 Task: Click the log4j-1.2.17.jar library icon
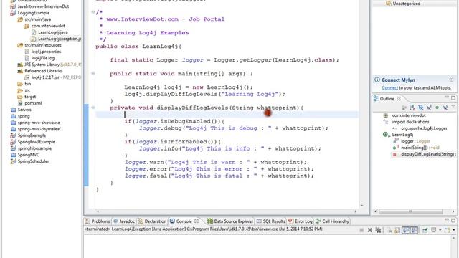[27, 77]
